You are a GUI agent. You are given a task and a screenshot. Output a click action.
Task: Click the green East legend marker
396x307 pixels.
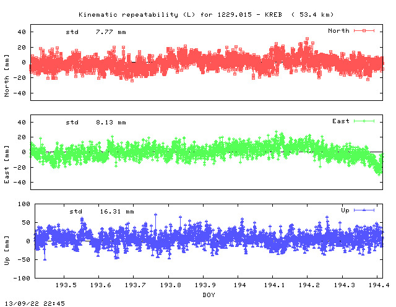coord(364,121)
